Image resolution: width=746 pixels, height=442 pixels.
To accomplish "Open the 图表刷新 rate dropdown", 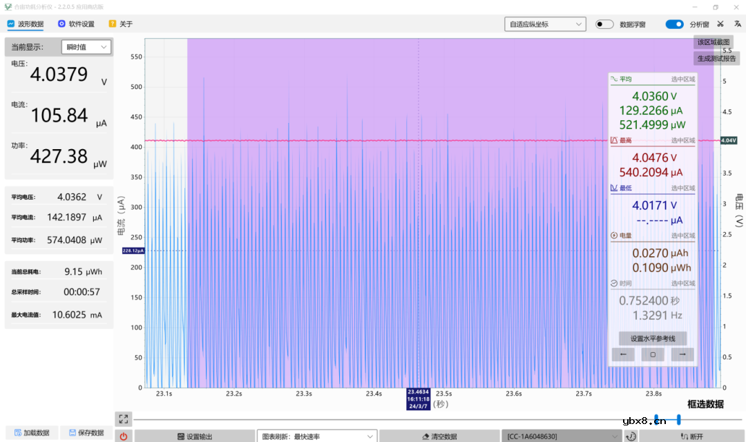I will (x=317, y=436).
